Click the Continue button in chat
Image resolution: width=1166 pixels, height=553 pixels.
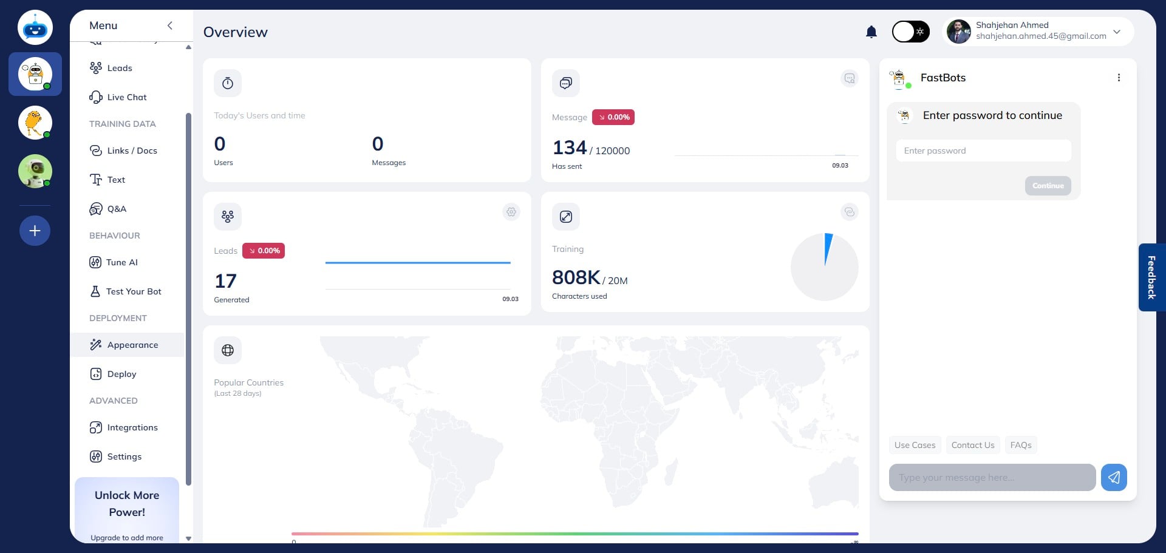coord(1048,186)
